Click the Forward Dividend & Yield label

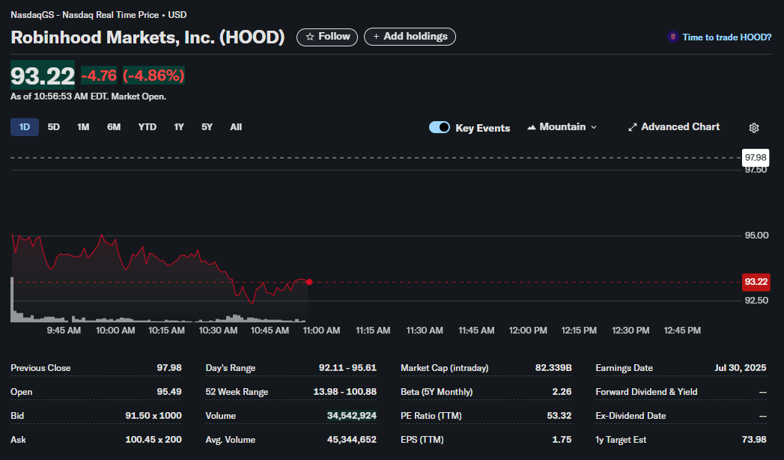646,392
